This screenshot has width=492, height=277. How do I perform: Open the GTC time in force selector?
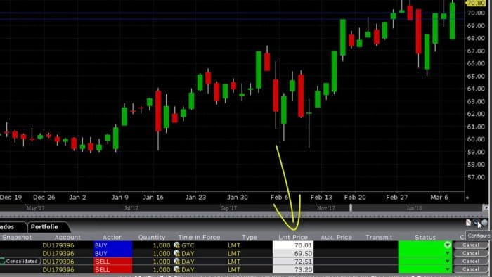tap(188, 245)
